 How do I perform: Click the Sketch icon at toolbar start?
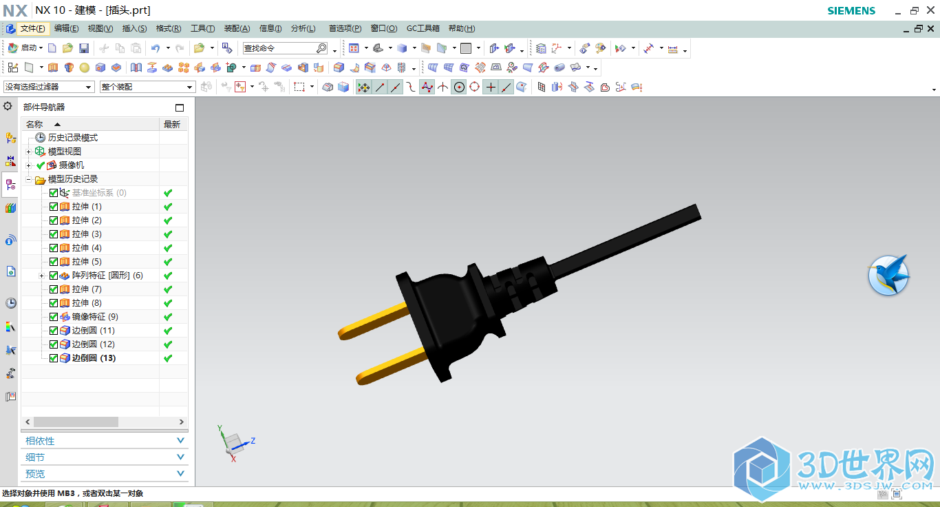(13, 68)
